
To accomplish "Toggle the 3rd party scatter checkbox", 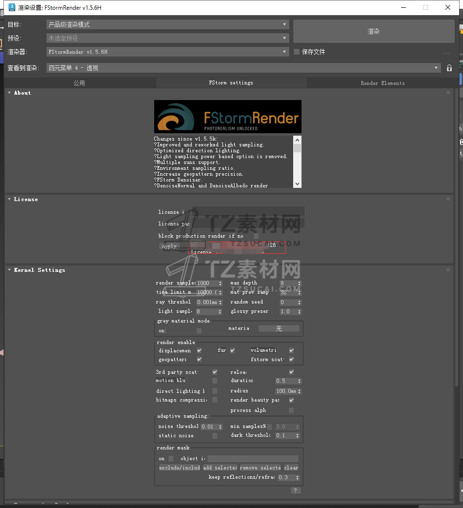I will pyautogui.click(x=215, y=372).
